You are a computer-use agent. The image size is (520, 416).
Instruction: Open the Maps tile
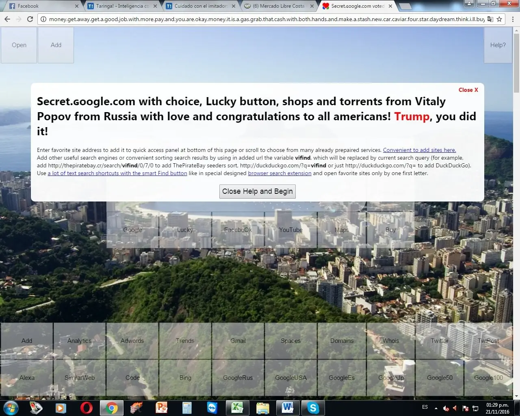pyautogui.click(x=342, y=230)
